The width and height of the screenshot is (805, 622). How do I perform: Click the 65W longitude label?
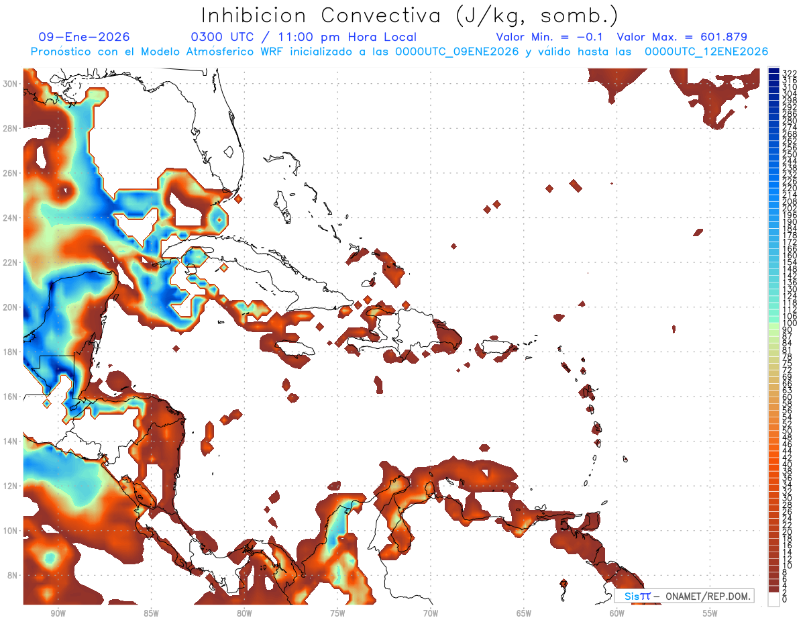(524, 614)
